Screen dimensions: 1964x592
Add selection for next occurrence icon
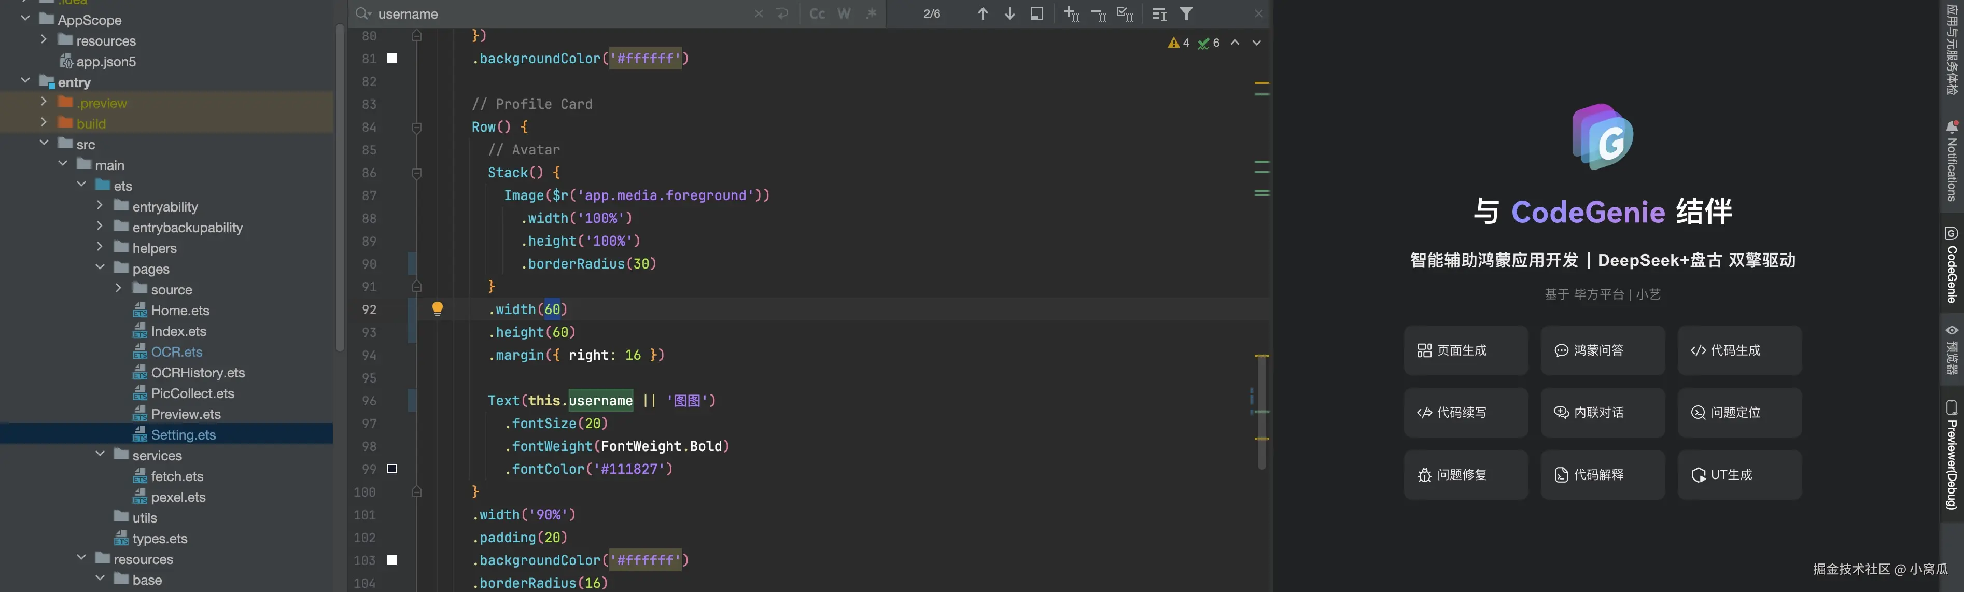1071,13
